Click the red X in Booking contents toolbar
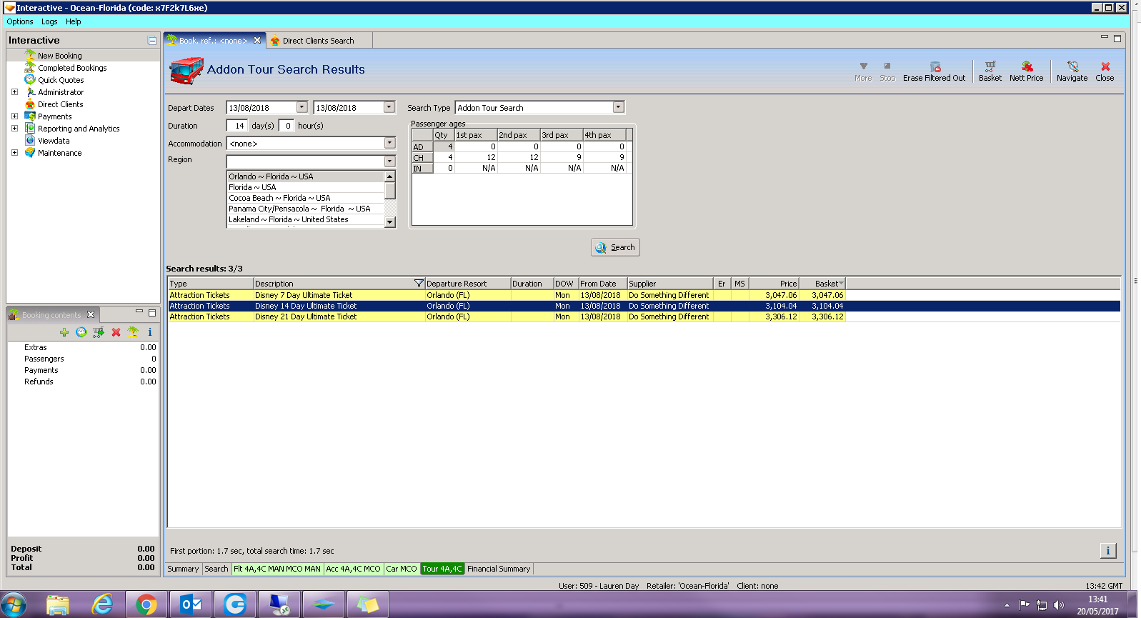This screenshot has width=1141, height=618. pos(116,332)
